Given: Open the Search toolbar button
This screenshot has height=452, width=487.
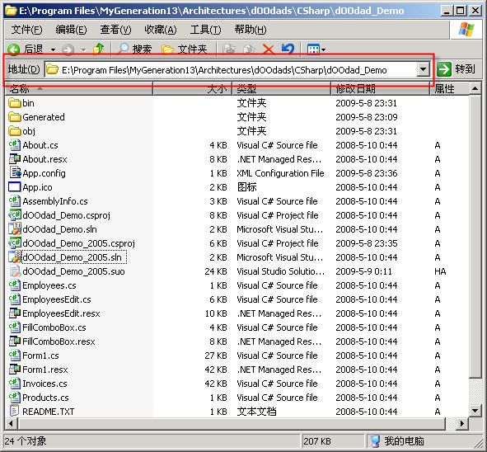Looking at the screenshot, I should point(135,49).
